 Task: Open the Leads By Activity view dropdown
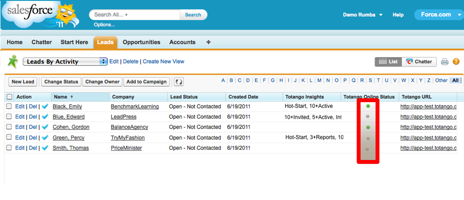click(65, 62)
